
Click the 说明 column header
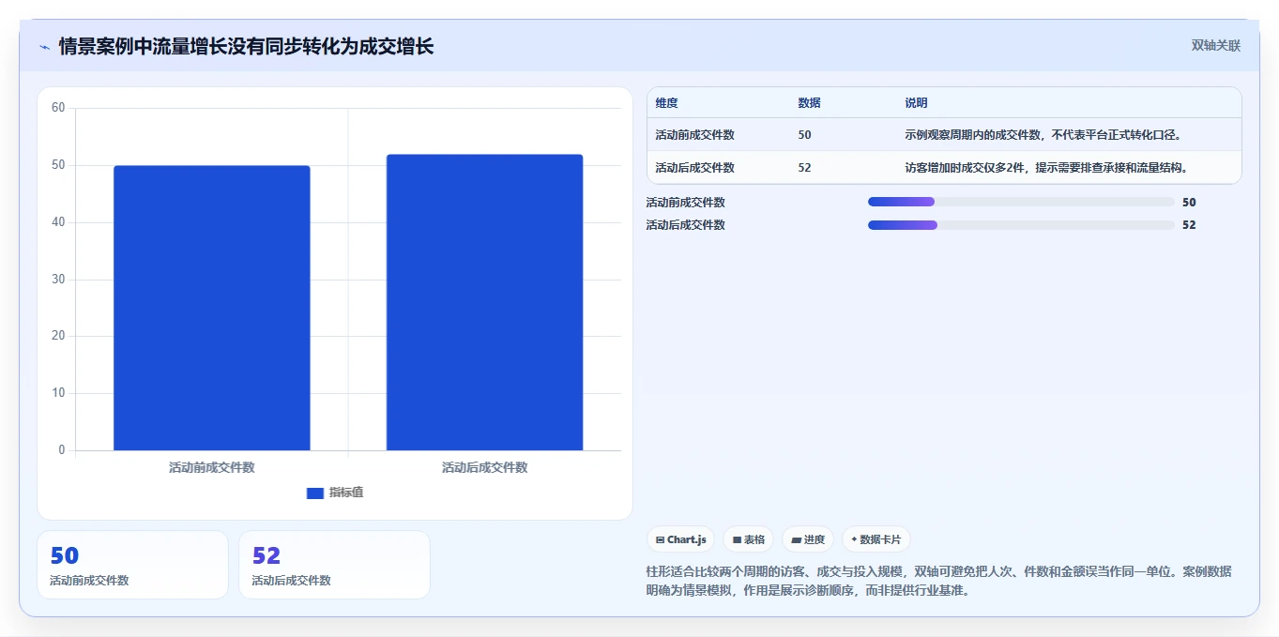coord(917,103)
